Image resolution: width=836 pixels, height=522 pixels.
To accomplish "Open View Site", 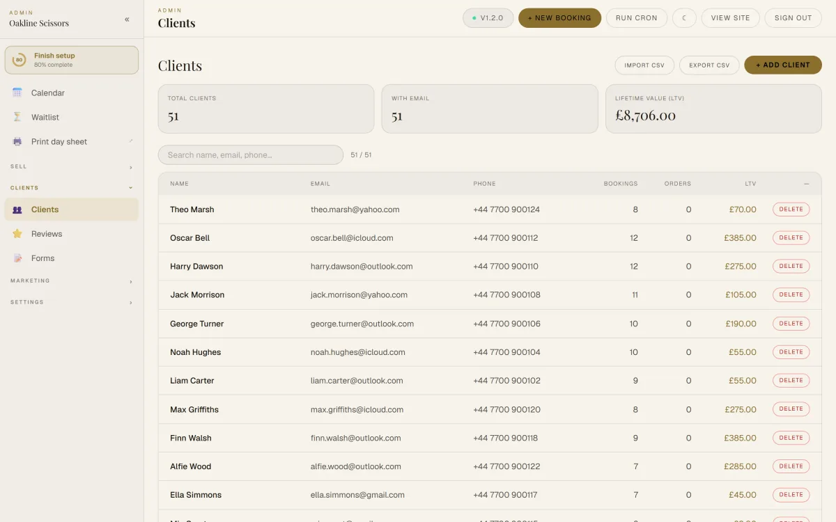I will [731, 18].
